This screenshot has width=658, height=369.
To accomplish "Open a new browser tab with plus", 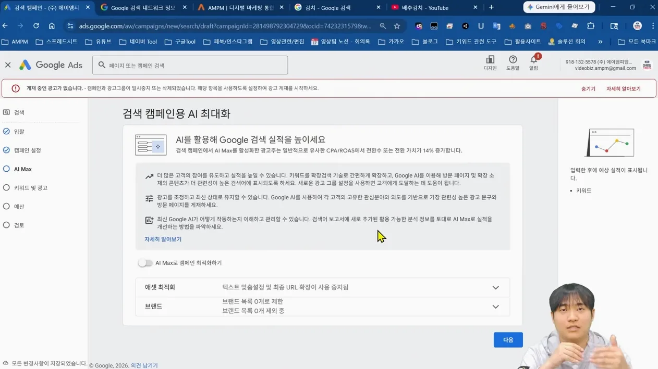I will (x=491, y=7).
